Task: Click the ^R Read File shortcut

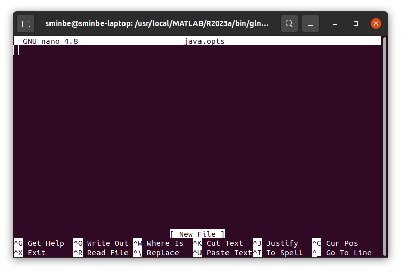Action: (x=101, y=253)
